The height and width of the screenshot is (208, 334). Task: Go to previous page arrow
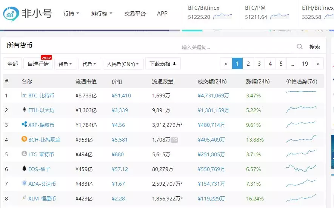click(226, 63)
